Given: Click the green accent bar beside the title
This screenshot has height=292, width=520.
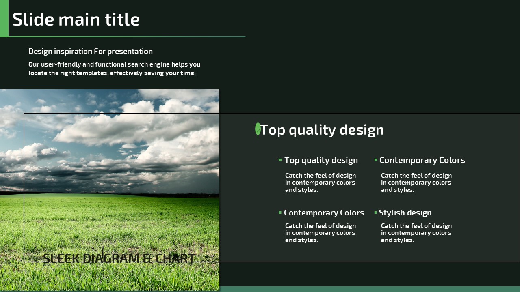Looking at the screenshot, I should [4, 18].
